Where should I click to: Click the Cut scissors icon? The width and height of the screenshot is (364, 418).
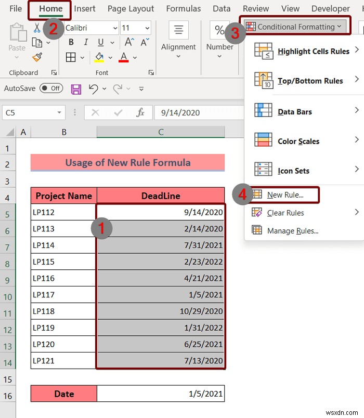coord(37,28)
